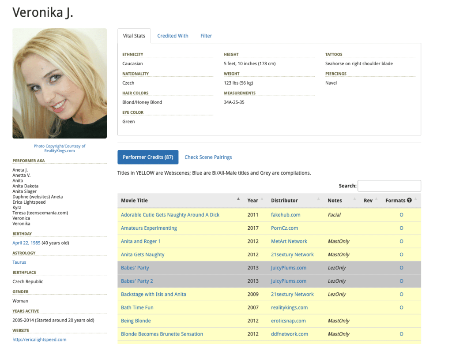Click format O link in Amateurs Experimenting row

tap(401, 228)
